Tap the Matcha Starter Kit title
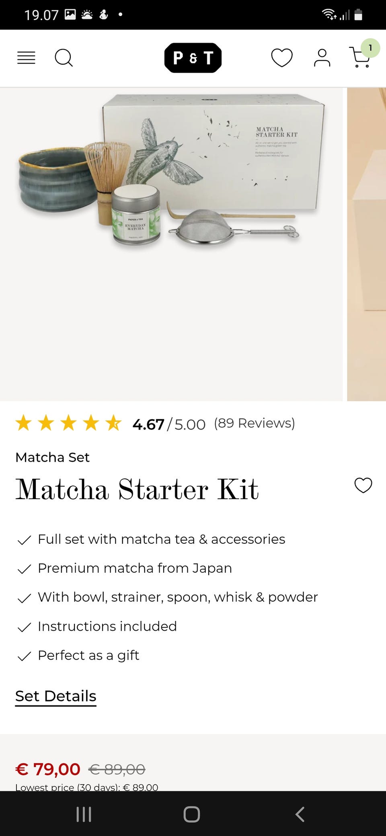This screenshot has width=386, height=836. tap(137, 490)
